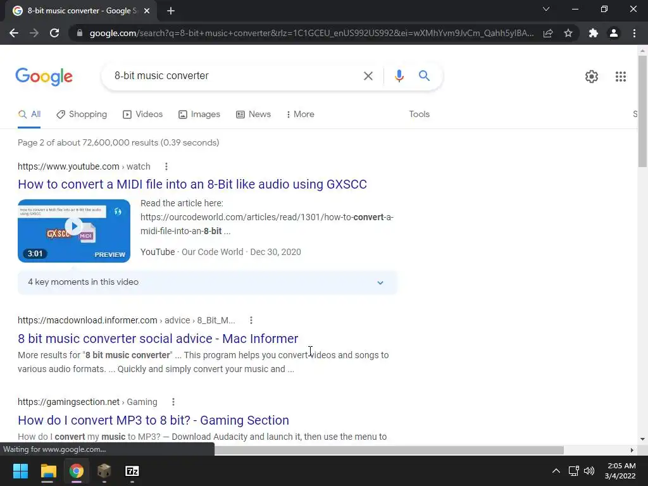
Task: Open the GXSCC MIDI to 8-Bit video link
Action: click(x=192, y=184)
